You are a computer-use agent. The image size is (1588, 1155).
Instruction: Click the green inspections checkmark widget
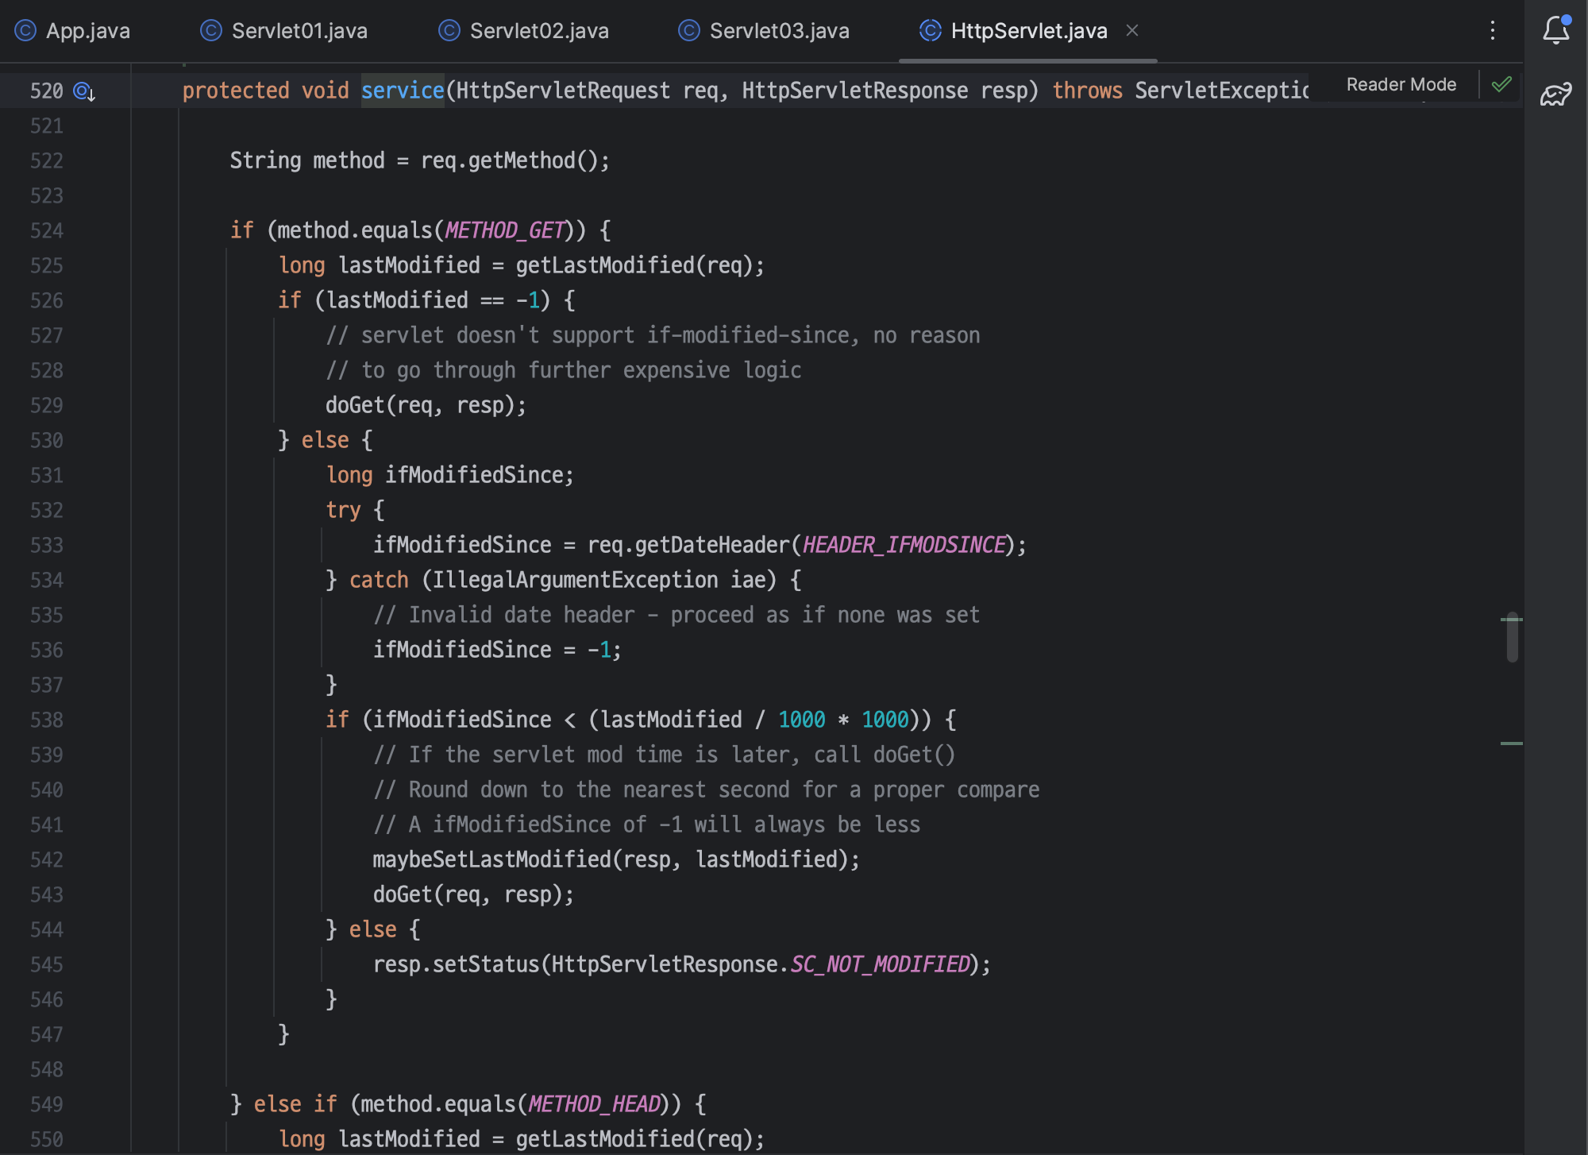click(x=1501, y=84)
